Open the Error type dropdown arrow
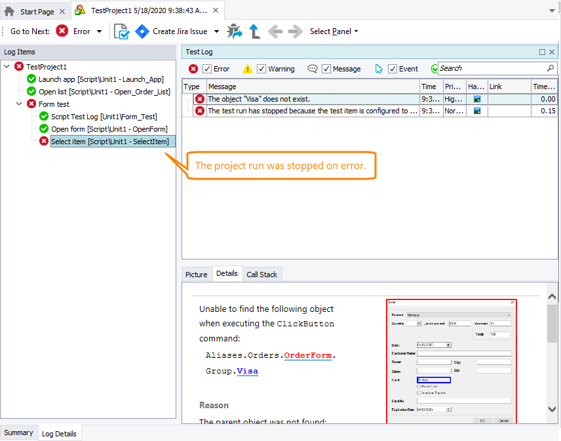Screen dimensions: 561x441 click(x=99, y=31)
